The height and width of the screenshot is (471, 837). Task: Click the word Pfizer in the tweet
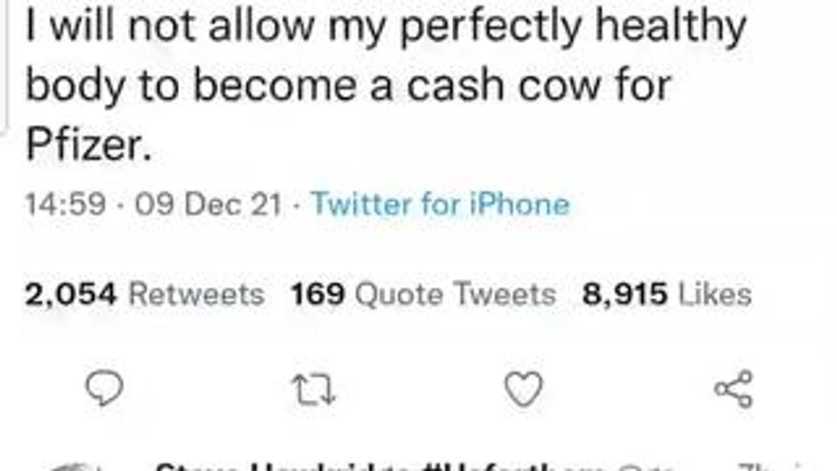[x=84, y=146]
